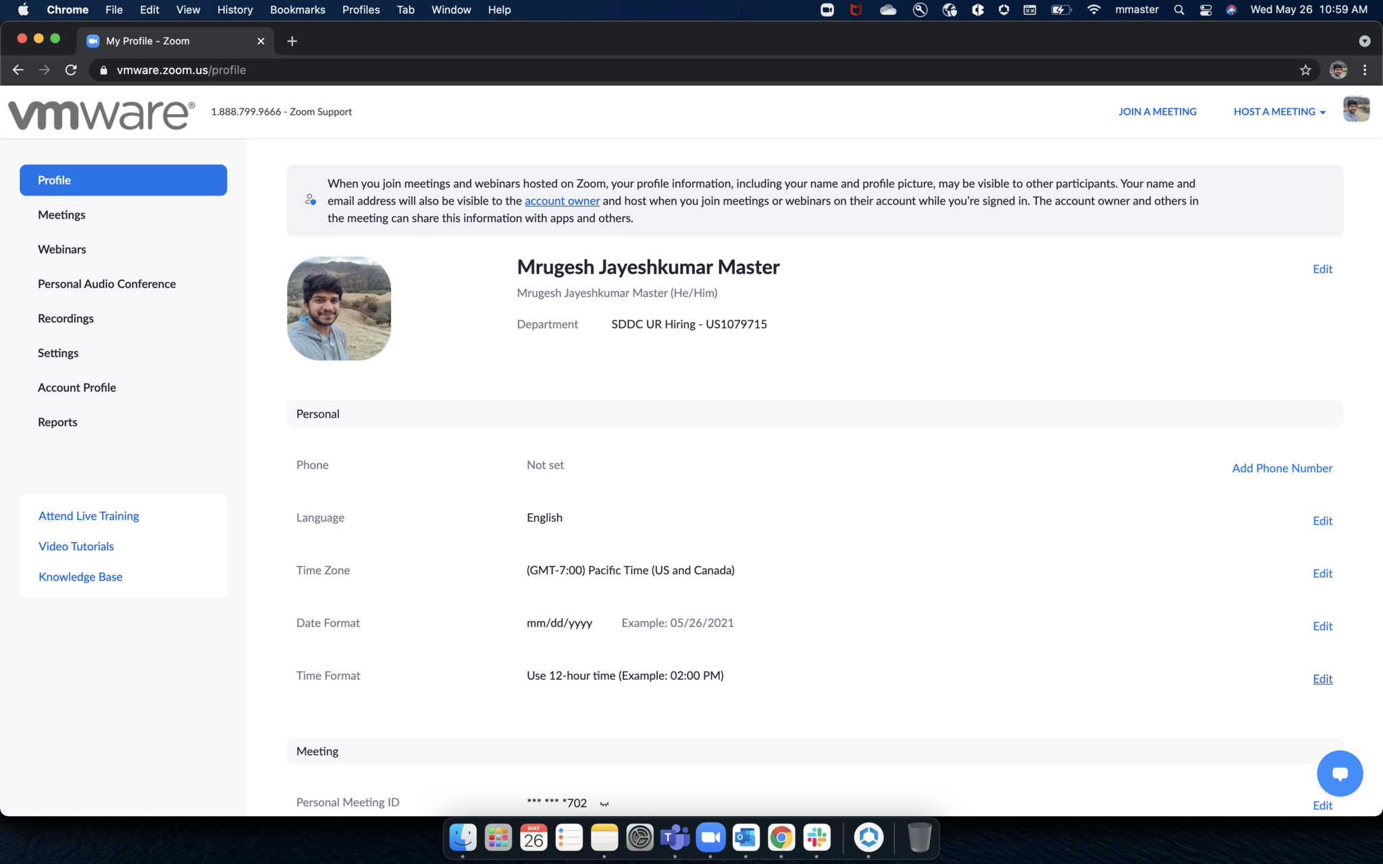Go to Settings in the sidebar
This screenshot has width=1383, height=864.
point(58,353)
